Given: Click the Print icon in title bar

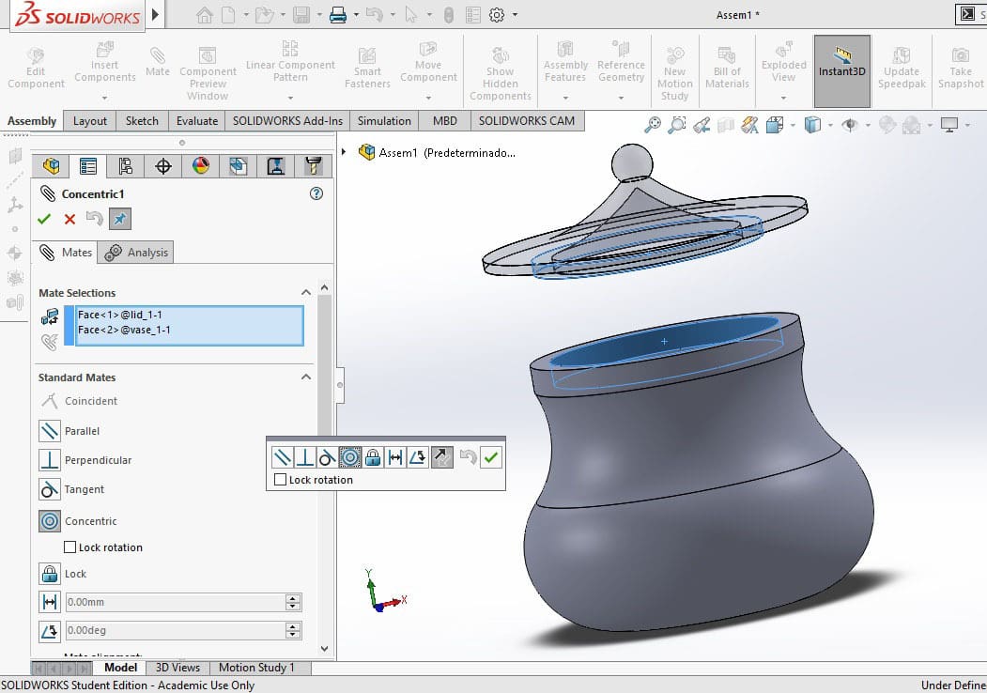Looking at the screenshot, I should [x=338, y=14].
